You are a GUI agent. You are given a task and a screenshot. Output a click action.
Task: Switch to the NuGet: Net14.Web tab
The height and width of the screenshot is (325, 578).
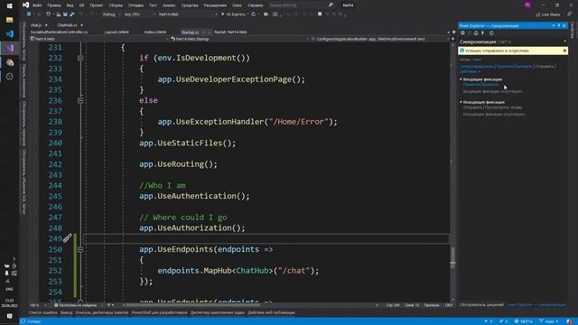pyautogui.click(x=230, y=32)
